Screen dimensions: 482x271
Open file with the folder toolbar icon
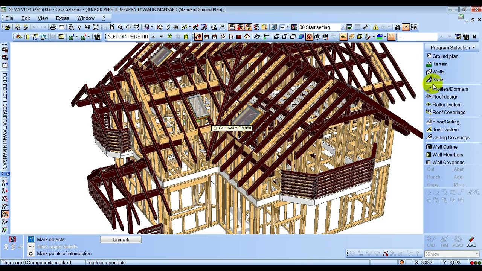[x=8, y=27]
